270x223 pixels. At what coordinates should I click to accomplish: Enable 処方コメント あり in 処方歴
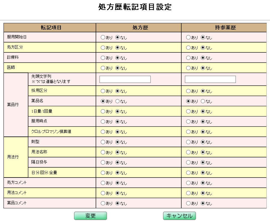point(103,183)
